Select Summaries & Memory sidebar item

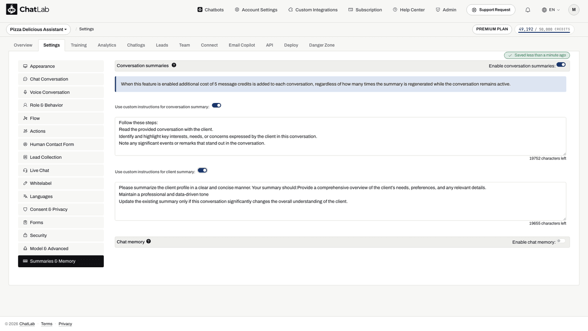coord(61,261)
